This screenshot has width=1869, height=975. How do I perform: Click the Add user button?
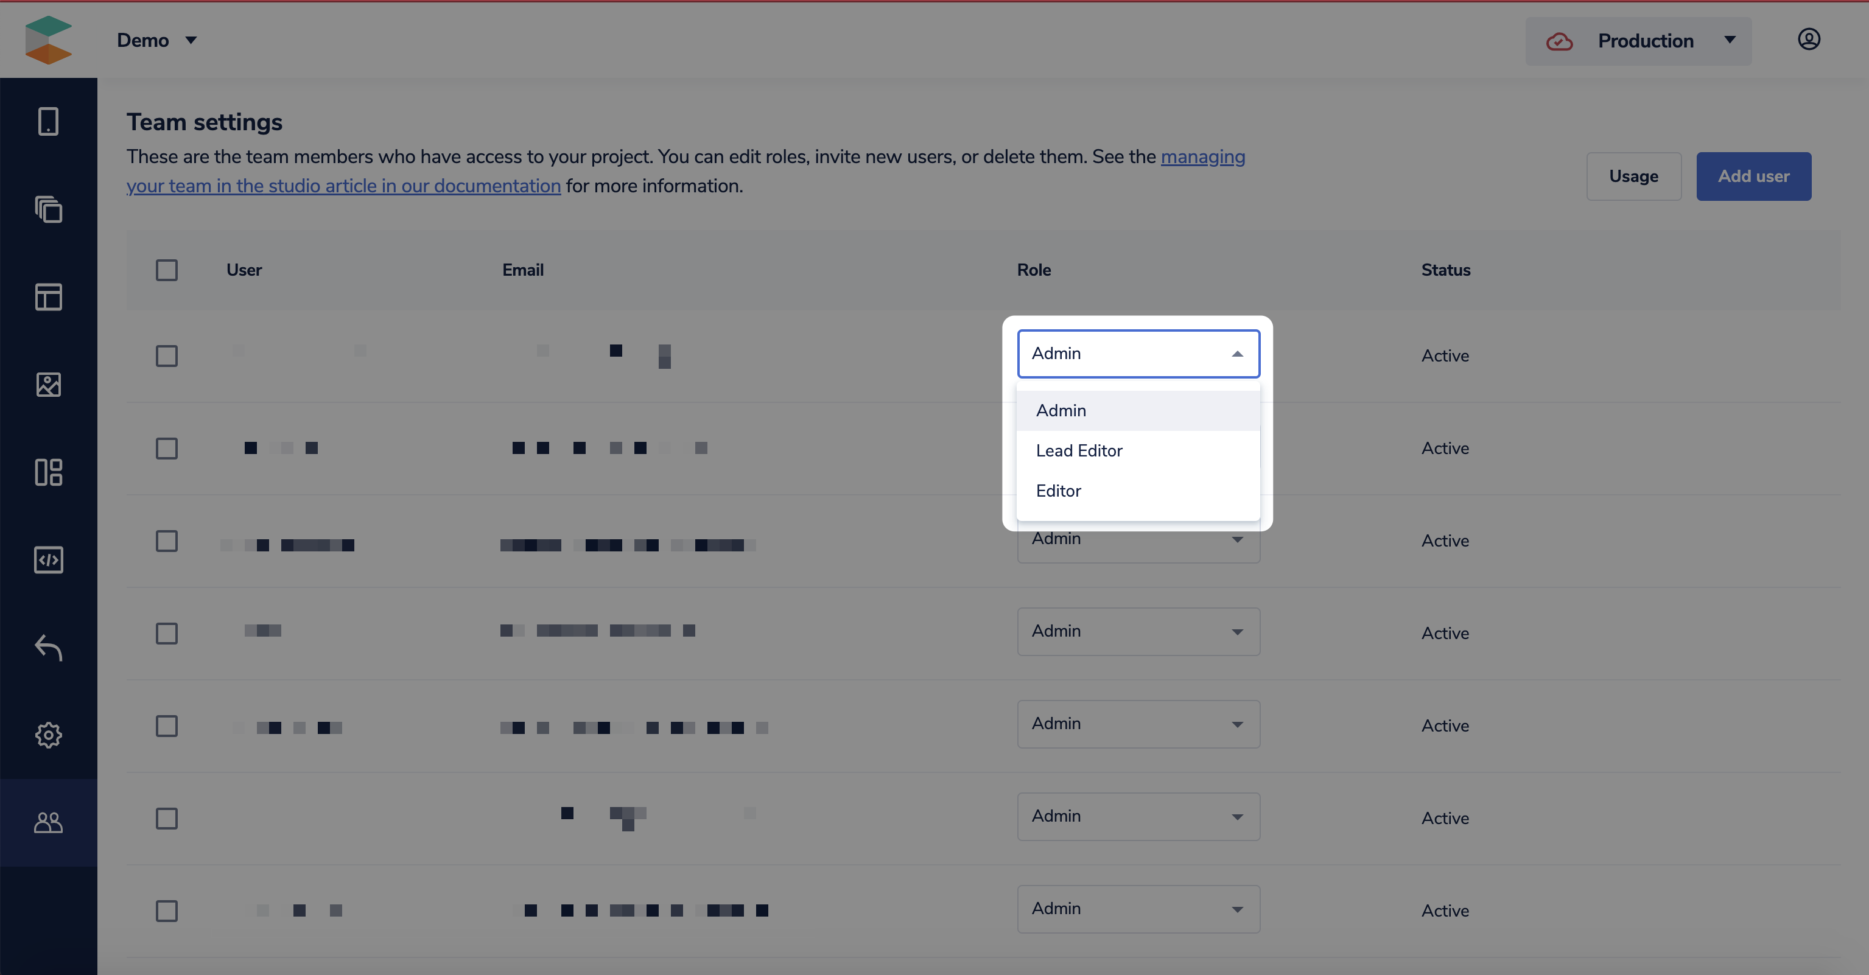1753,176
